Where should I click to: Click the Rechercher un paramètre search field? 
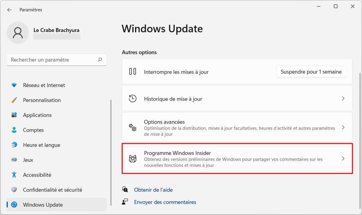(57, 60)
